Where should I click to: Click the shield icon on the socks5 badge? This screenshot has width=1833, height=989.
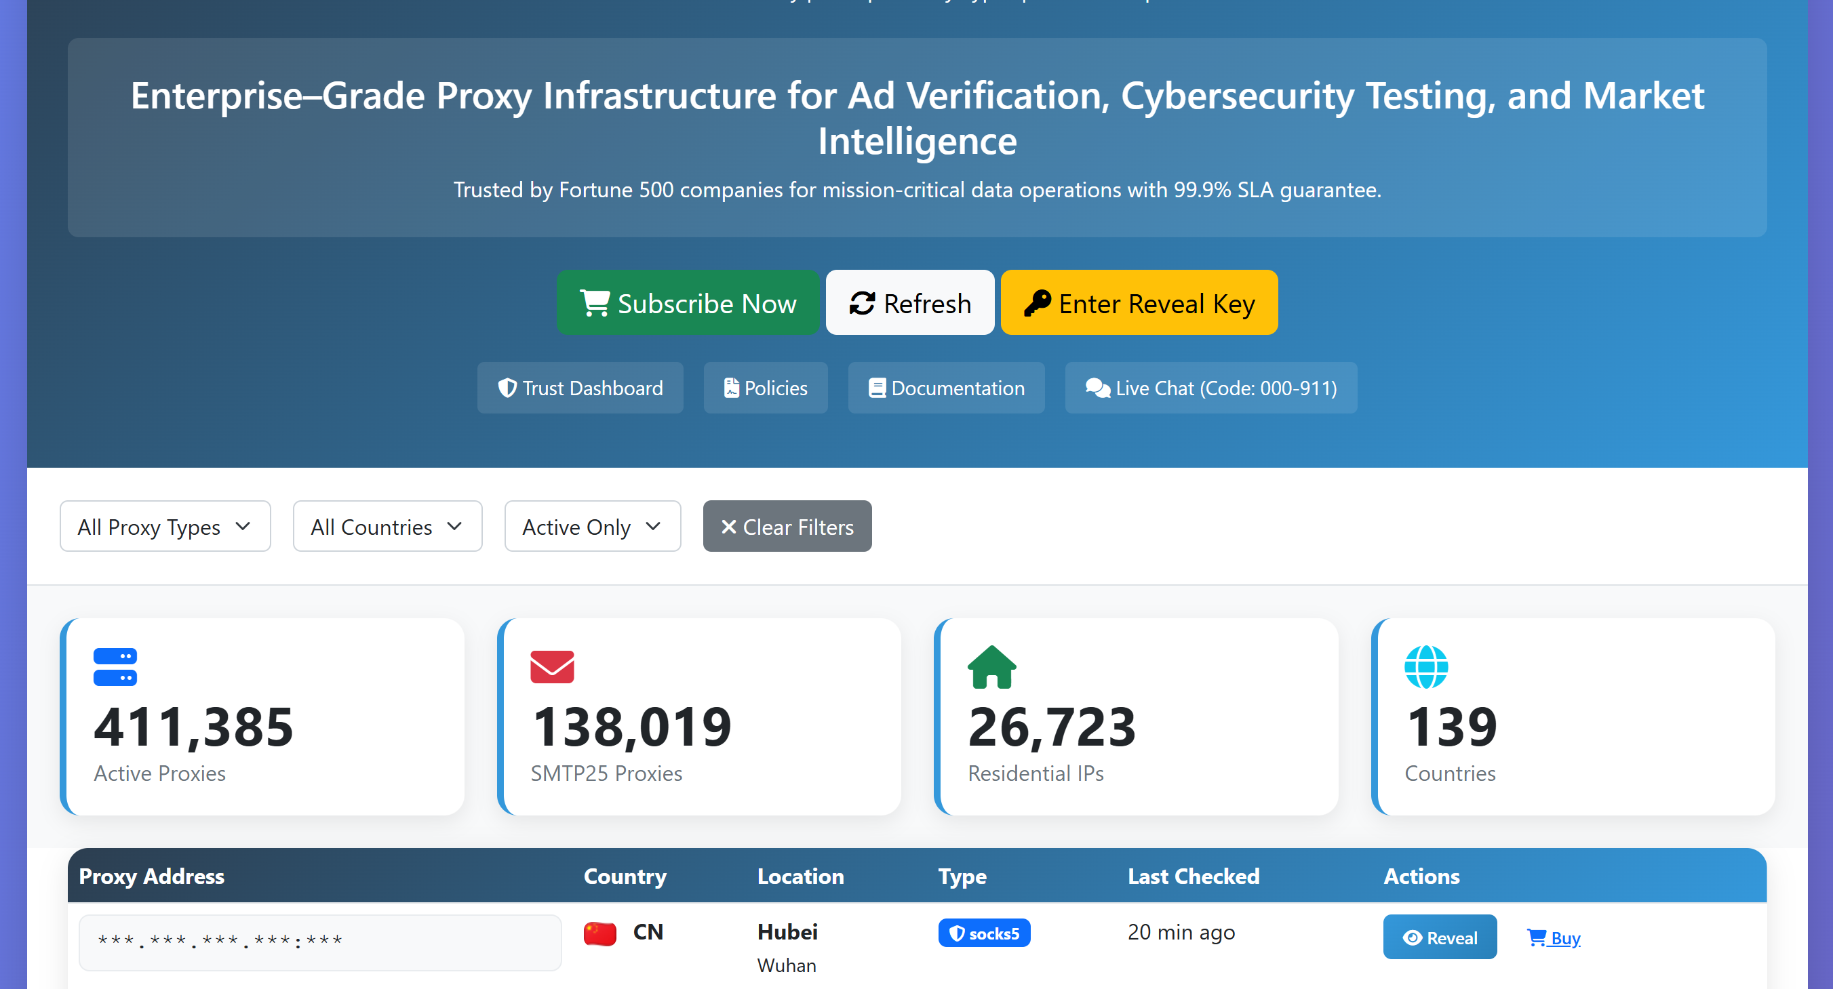point(957,933)
